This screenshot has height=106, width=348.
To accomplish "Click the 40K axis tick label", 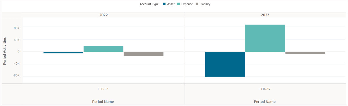I will coord(17,40).
